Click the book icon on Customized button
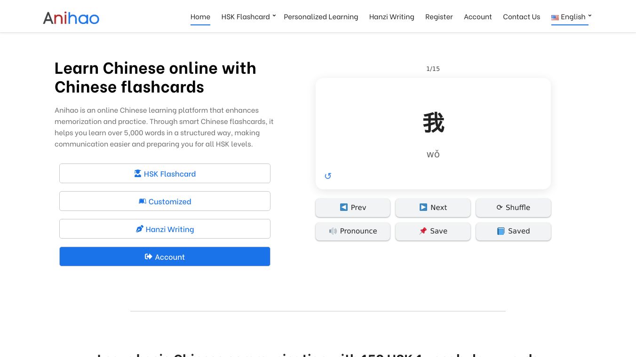The width and height of the screenshot is (636, 357). tap(143, 201)
